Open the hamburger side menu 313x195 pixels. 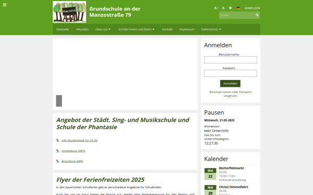pyautogui.click(x=5, y=5)
